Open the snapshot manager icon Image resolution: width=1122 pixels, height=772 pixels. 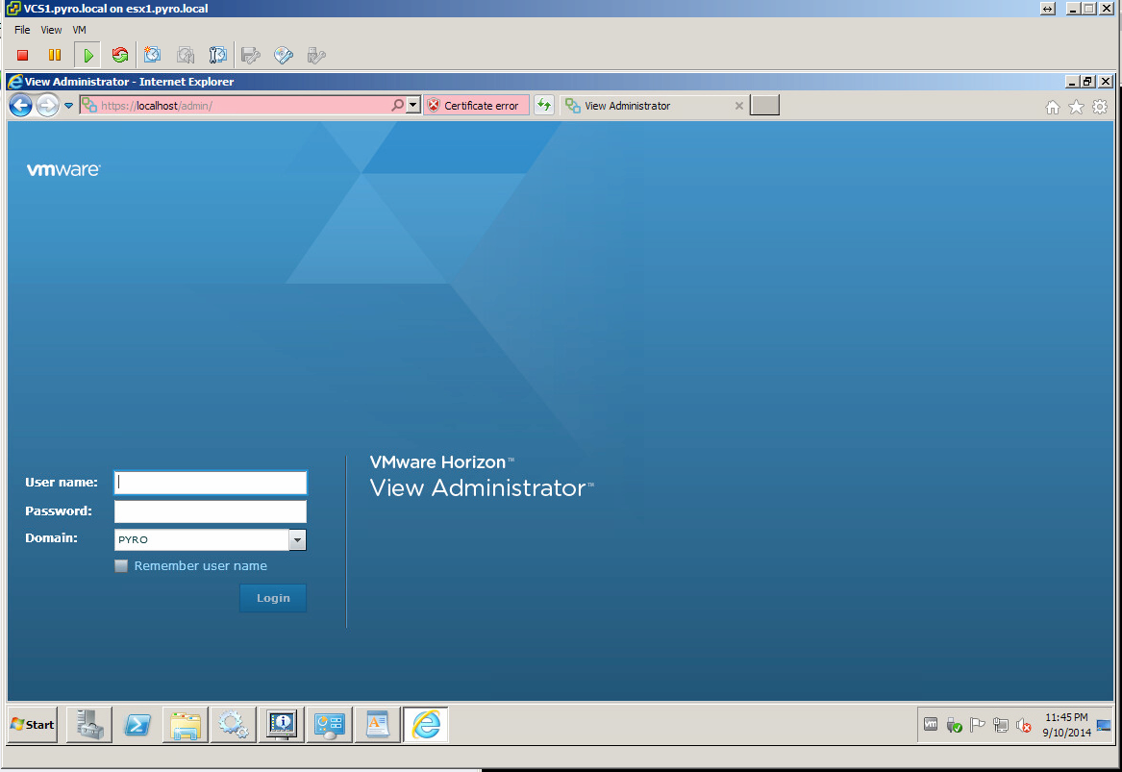(218, 56)
